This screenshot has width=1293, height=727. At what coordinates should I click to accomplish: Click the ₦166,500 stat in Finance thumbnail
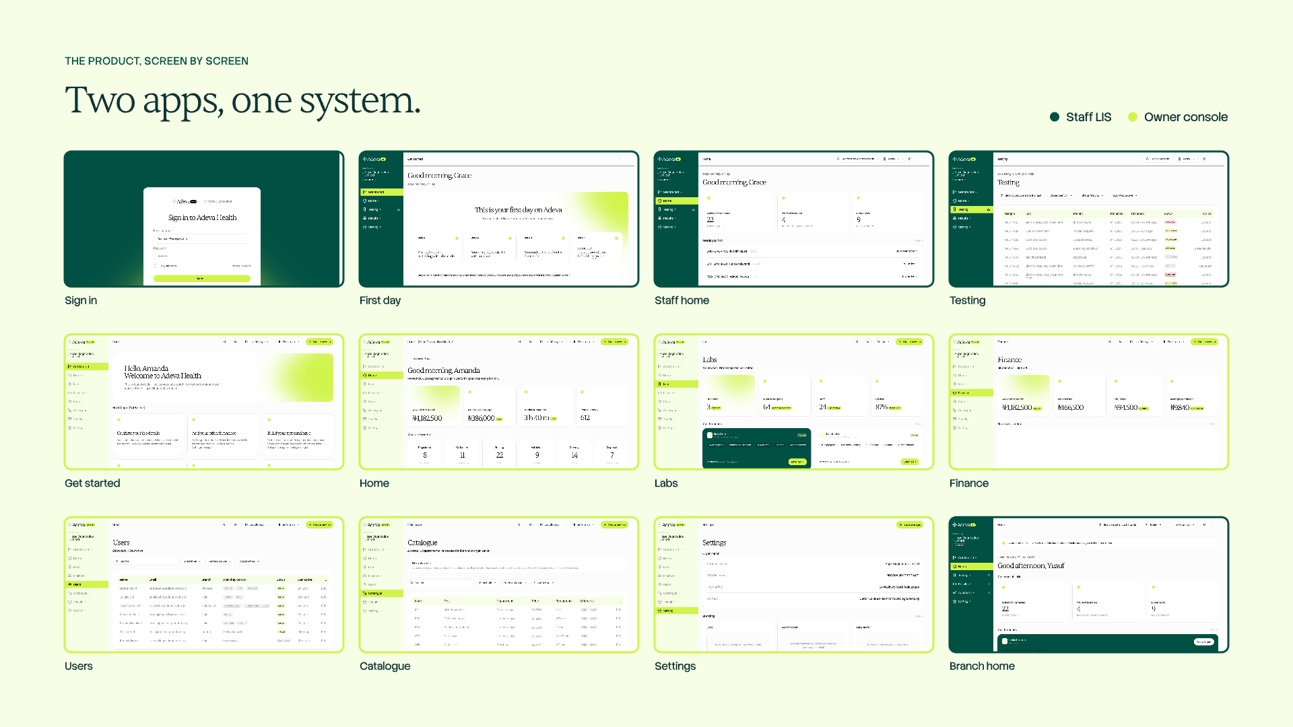pyautogui.click(x=1070, y=408)
